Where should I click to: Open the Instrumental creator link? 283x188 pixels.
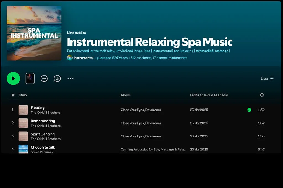(83, 58)
